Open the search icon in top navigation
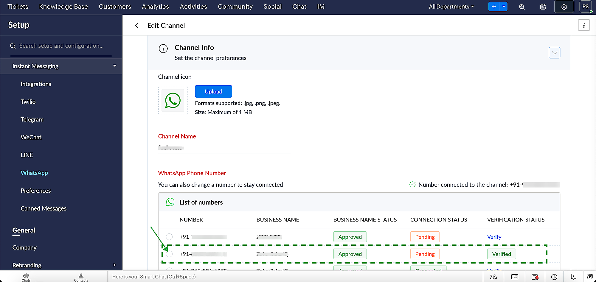Screen dimensions: 596x282 coord(521,7)
